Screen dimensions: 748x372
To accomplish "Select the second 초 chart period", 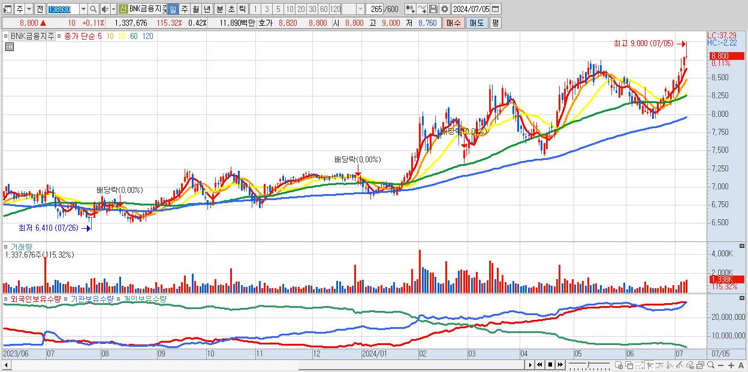I will (231, 9).
